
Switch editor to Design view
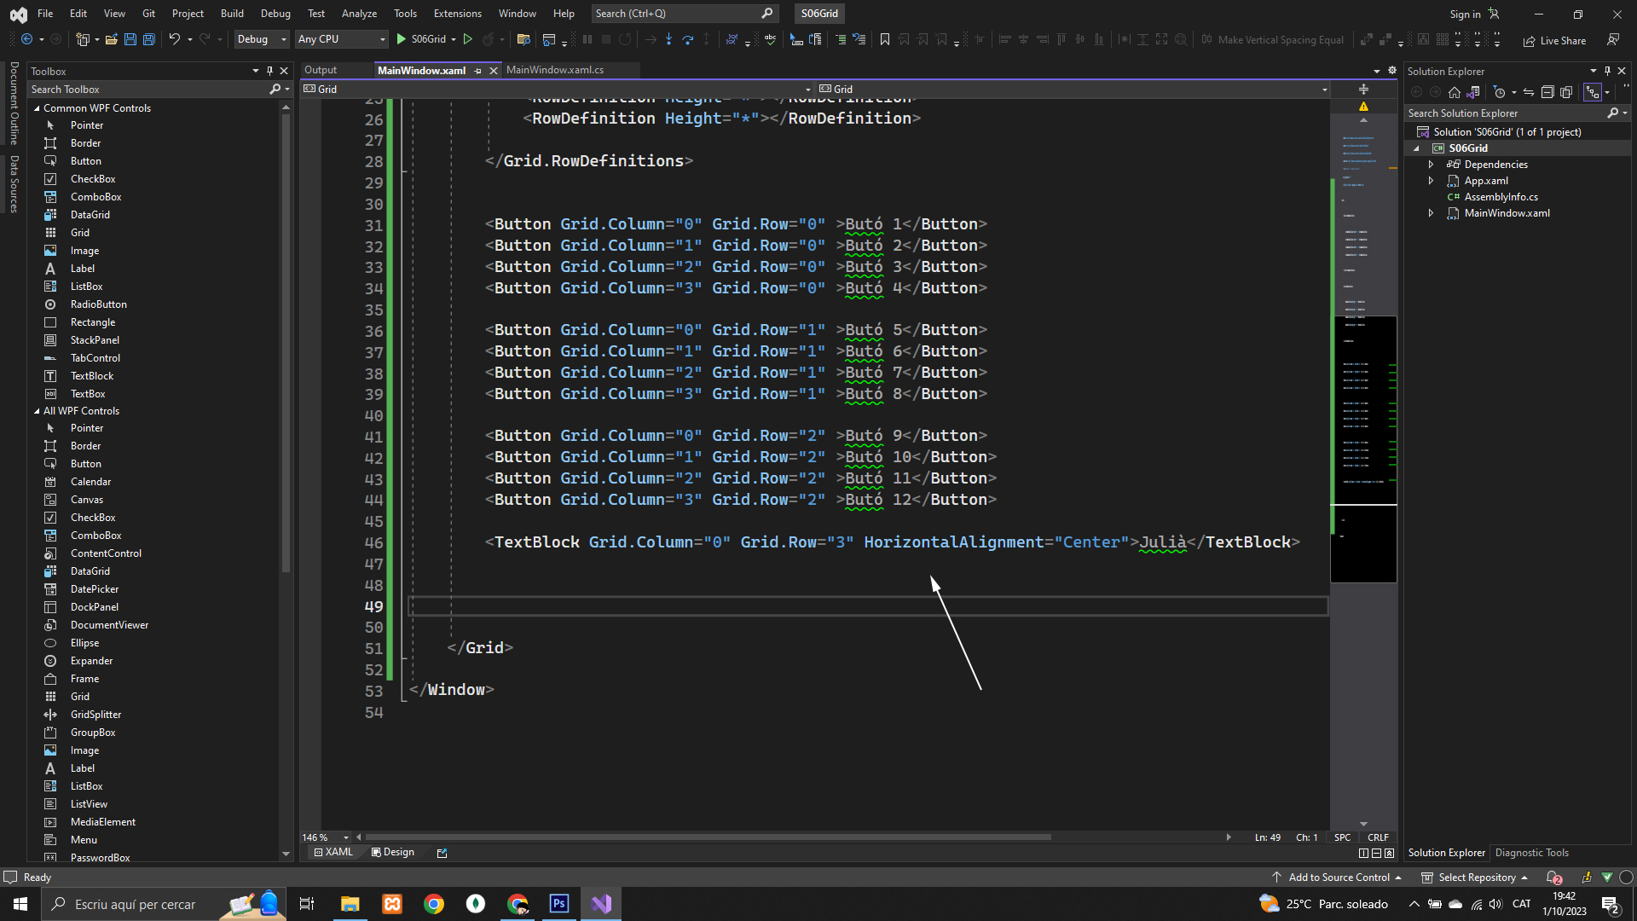pyautogui.click(x=393, y=852)
